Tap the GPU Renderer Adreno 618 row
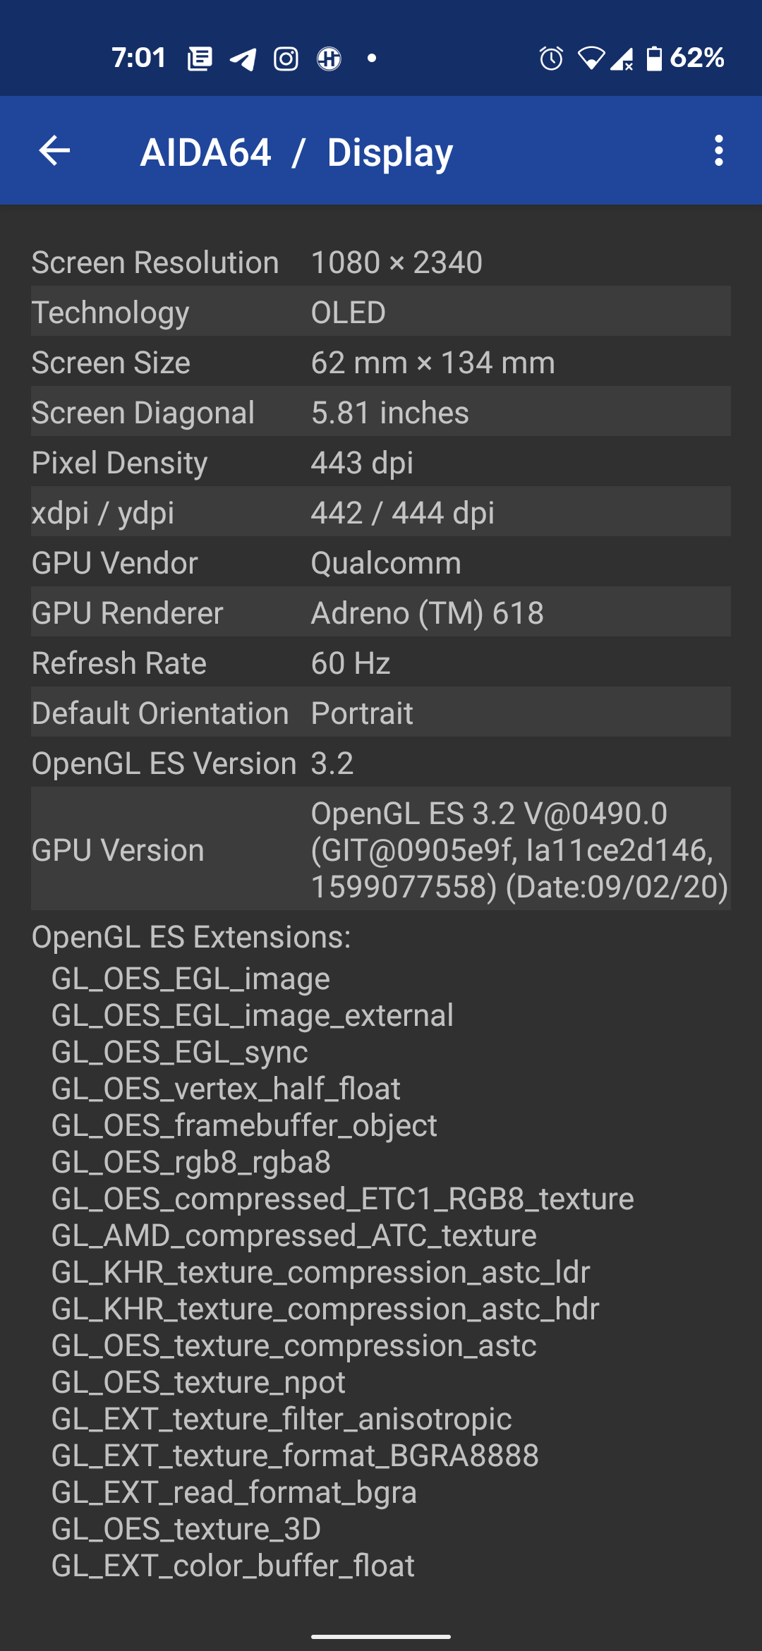The image size is (762, 1651). point(381,613)
